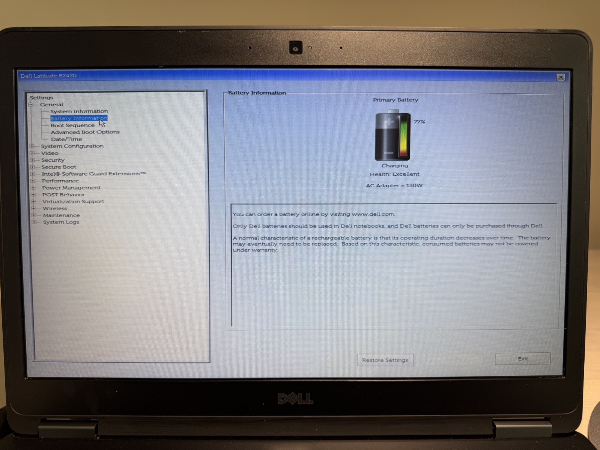Select the Power Management label
Image resolution: width=600 pixels, height=450 pixels.
pyautogui.click(x=71, y=188)
